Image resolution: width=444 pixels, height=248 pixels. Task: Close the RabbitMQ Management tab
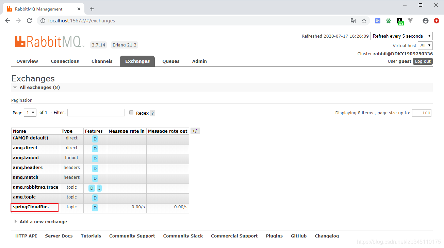[x=78, y=9]
